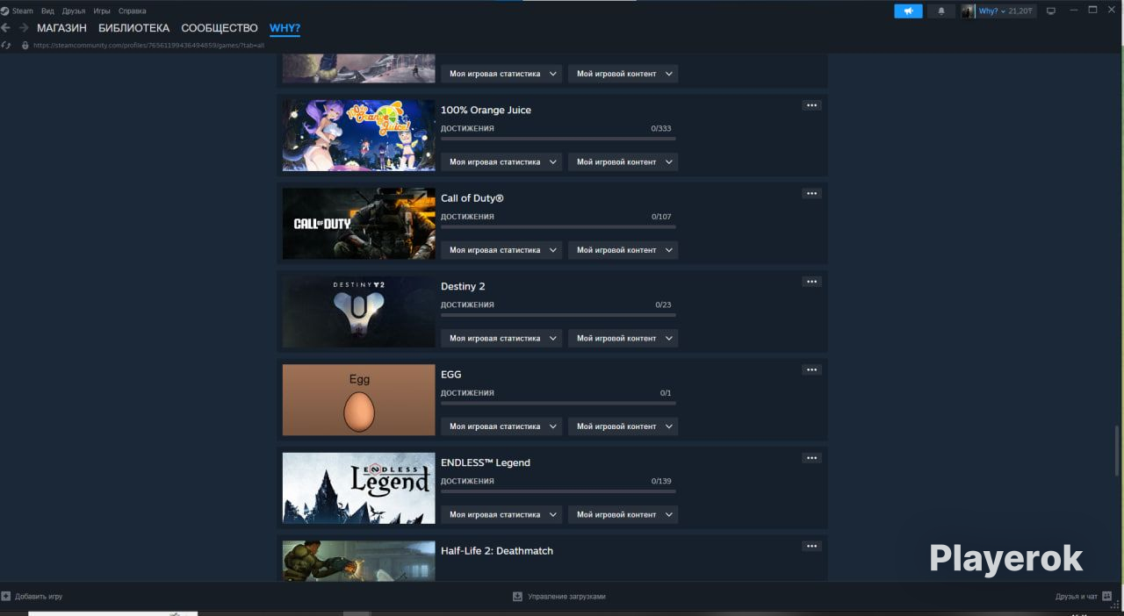Open the Вид menu
The height and width of the screenshot is (616, 1124).
click(47, 11)
